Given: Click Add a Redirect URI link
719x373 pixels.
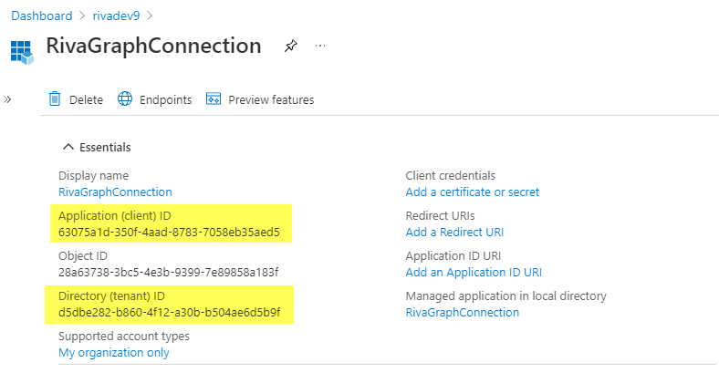Looking at the screenshot, I should 454,232.
